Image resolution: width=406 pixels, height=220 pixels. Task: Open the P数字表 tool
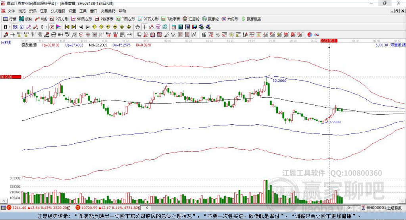click(104, 19)
